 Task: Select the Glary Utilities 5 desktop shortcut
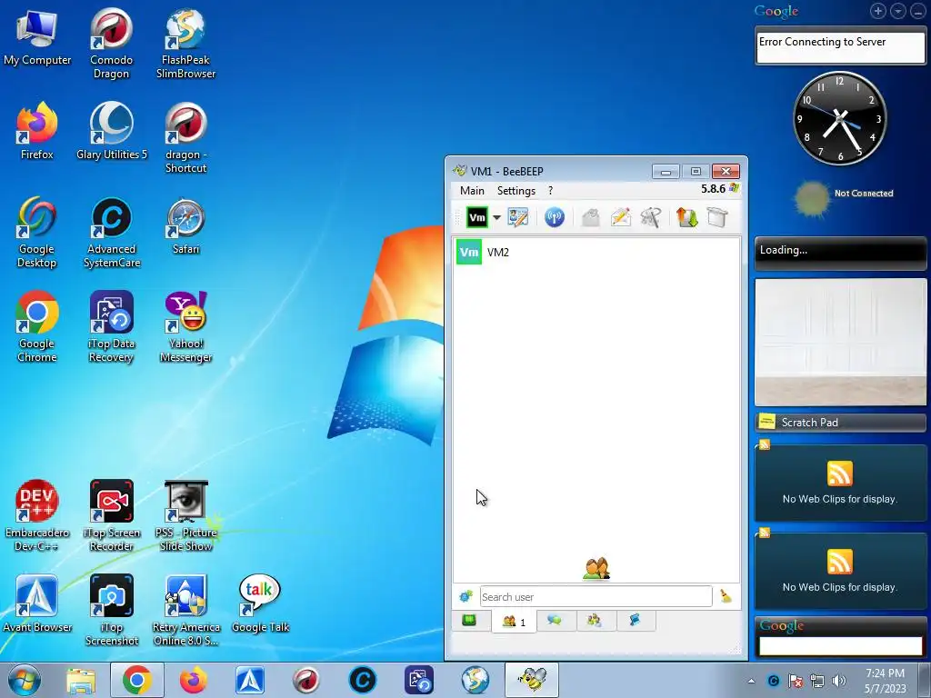112,131
